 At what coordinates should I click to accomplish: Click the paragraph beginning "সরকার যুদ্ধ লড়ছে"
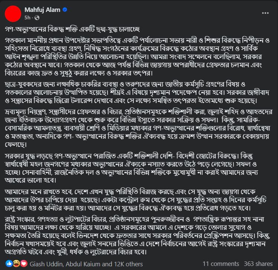(x=137, y=167)
